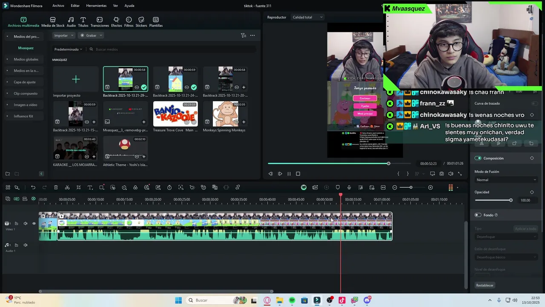
Task: Select the Crop tool in timeline toolbar
Action: point(79,188)
